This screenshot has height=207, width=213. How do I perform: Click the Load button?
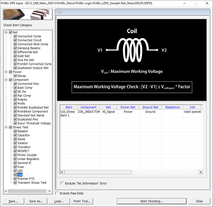[59, 201]
